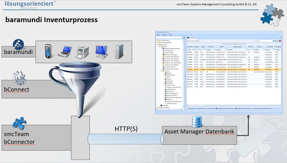Image resolution: width=287 pixels, height=163 pixels.
Task: Select the SMC-HV03 computer row
Action: (x=234, y=72)
